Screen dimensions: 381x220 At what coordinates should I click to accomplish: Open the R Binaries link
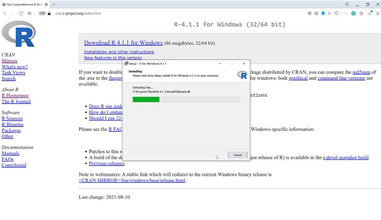pyautogui.click(x=13, y=125)
